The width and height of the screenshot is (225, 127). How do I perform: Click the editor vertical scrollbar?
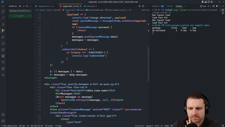tap(148, 64)
